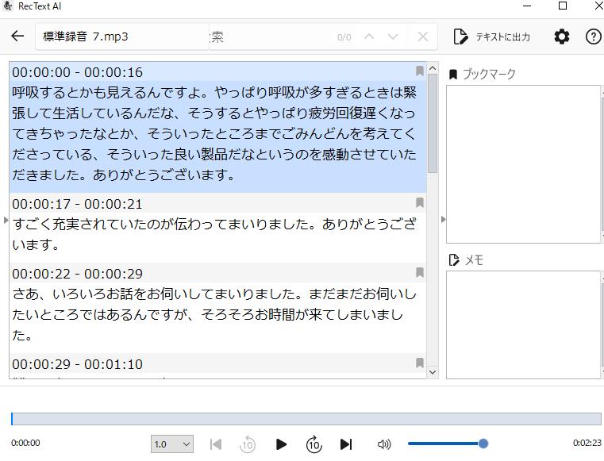Click テキストに出力 export button
Viewport: 604px width, 461px height.
pos(492,36)
